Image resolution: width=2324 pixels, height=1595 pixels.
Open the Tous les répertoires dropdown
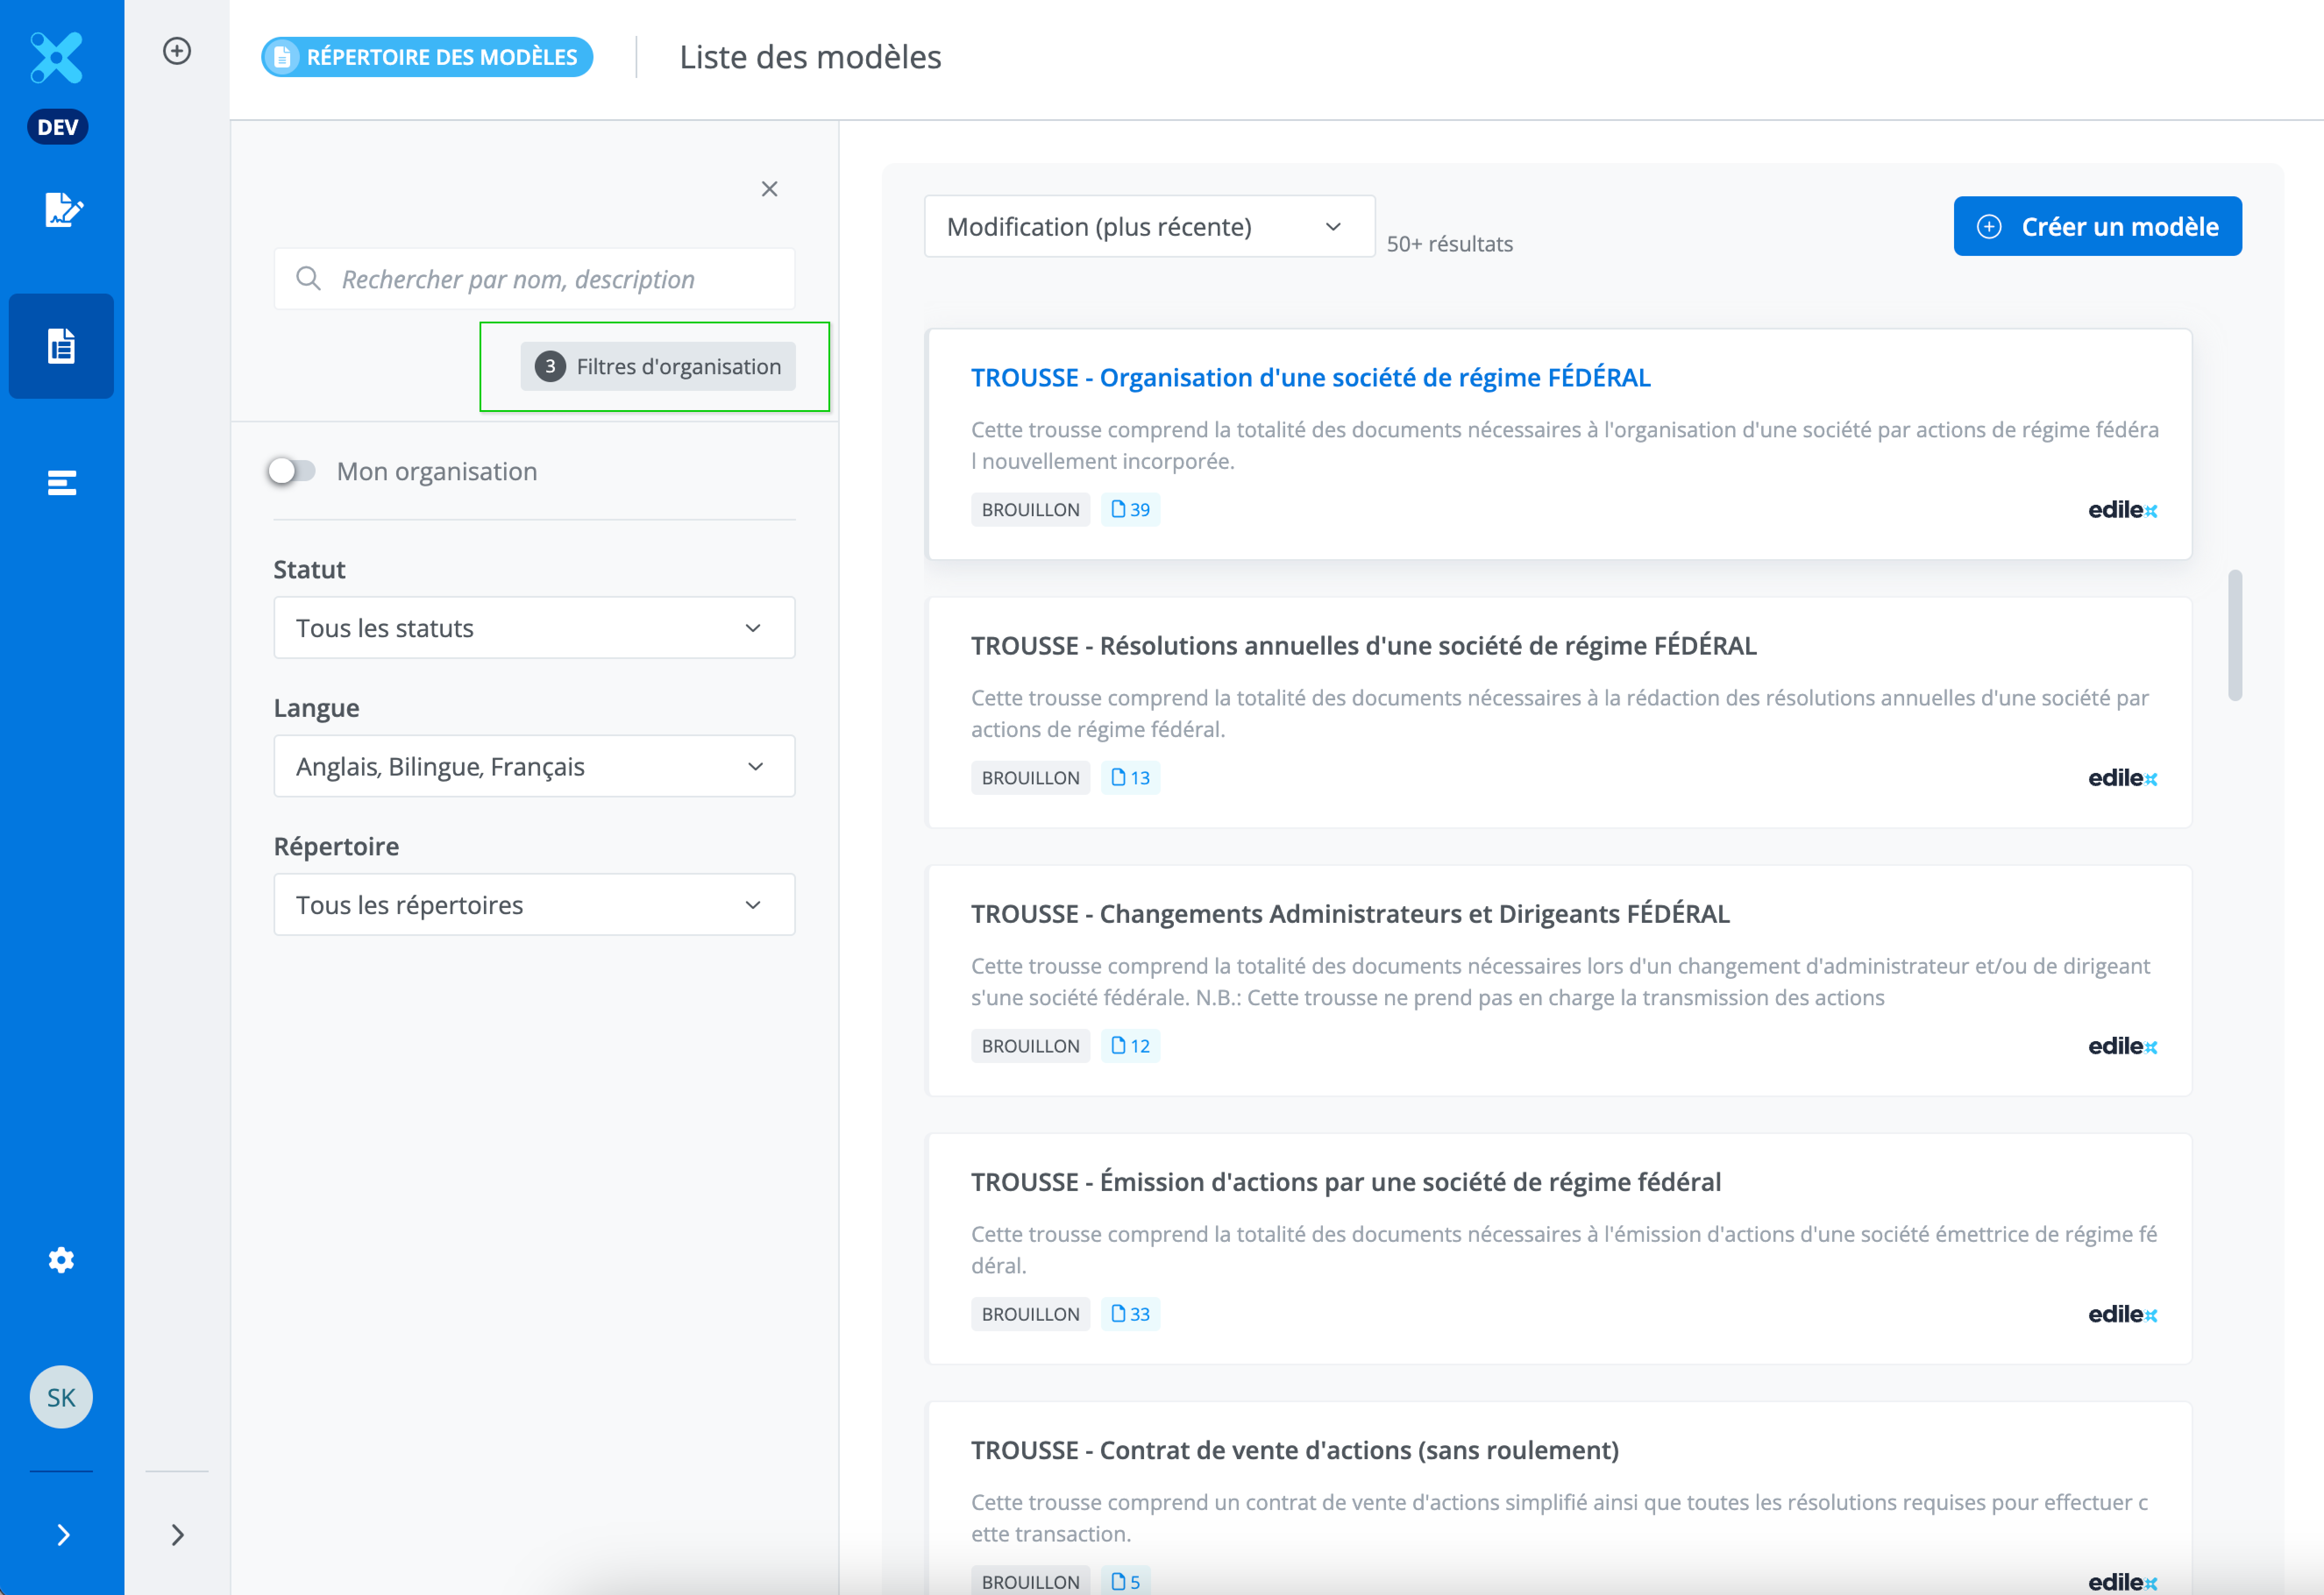(x=534, y=904)
